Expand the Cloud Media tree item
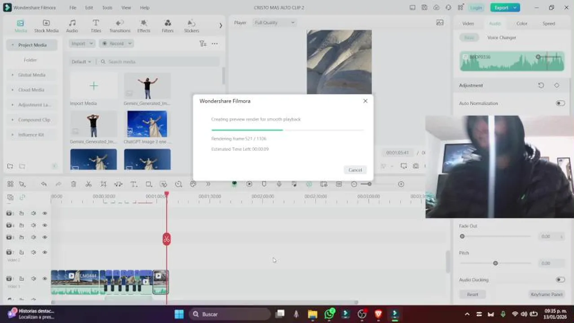This screenshot has height=323, width=574. click(x=13, y=90)
